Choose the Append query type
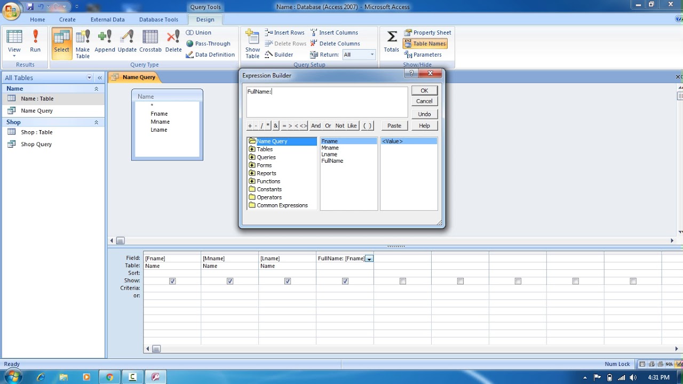The image size is (683, 384). (x=105, y=41)
